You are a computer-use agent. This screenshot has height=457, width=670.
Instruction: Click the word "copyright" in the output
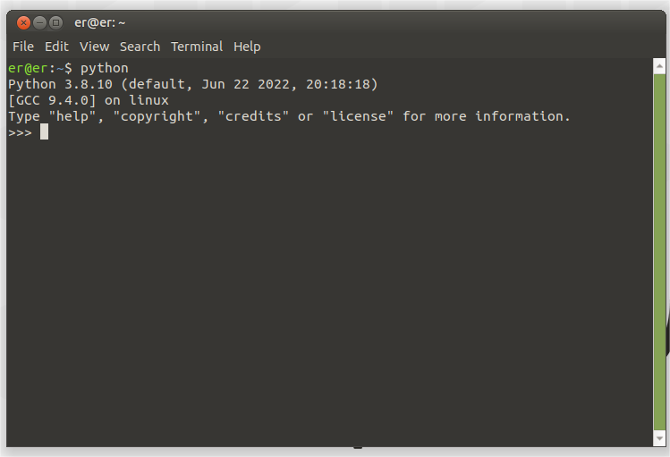click(157, 116)
